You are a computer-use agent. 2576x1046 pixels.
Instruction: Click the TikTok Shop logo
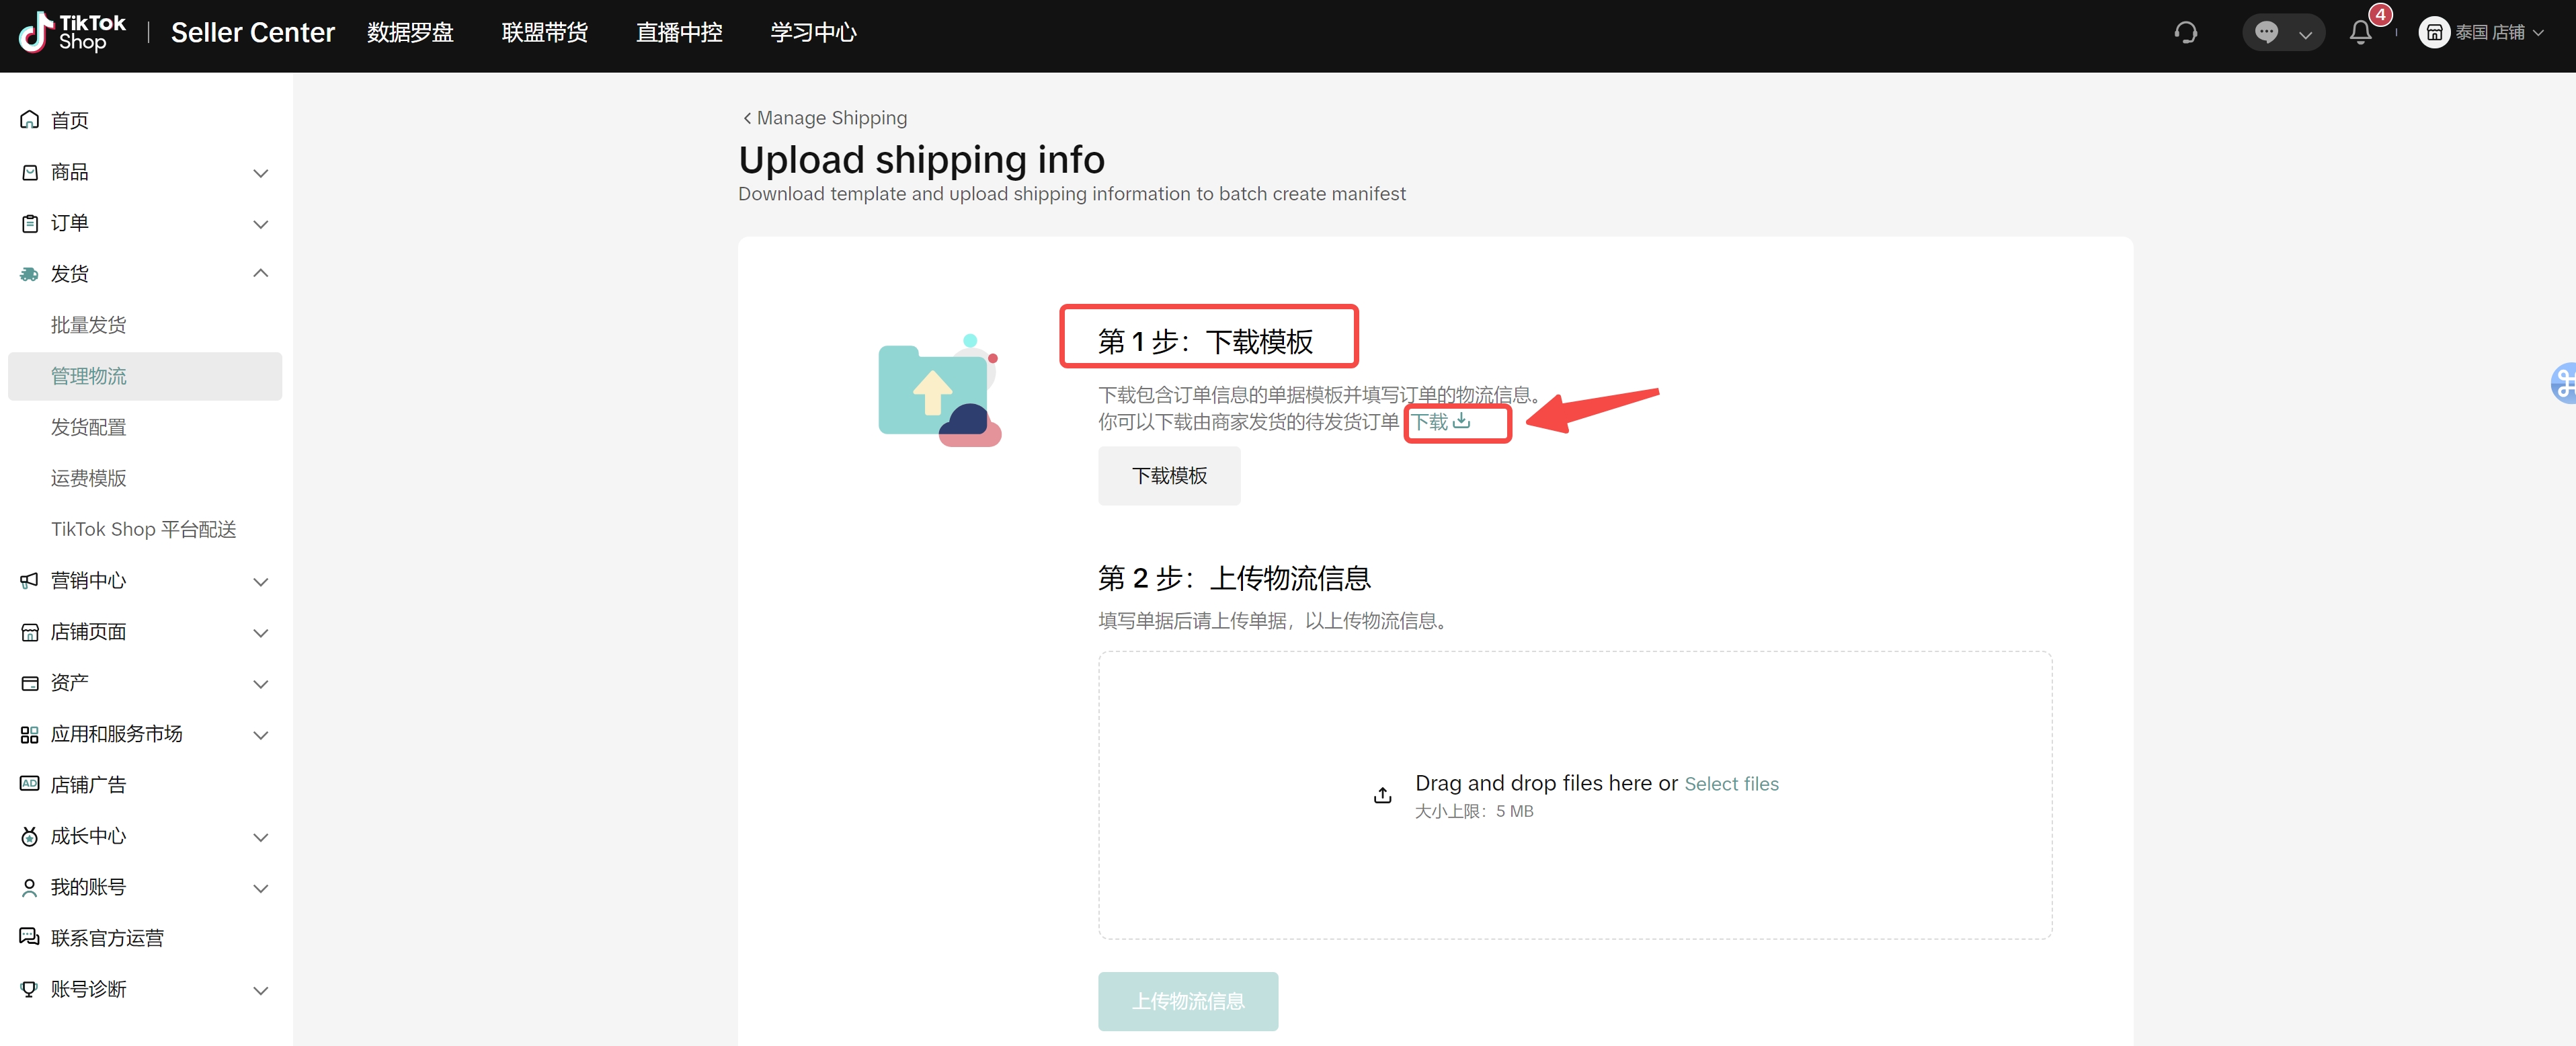pos(73,33)
